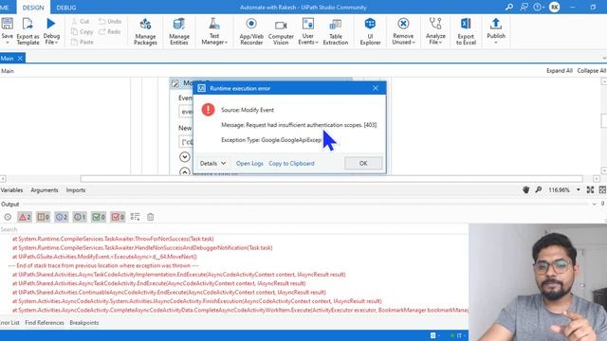
Task: Click the designer zoom magnifier icon
Action: [538, 189]
